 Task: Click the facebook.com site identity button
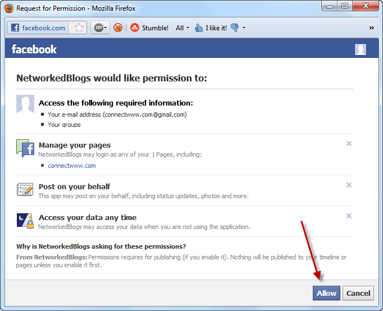38,28
